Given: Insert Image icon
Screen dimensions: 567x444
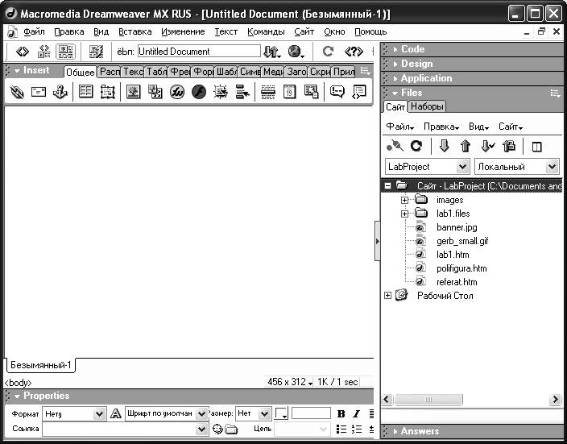Looking at the screenshot, I should point(134,92).
